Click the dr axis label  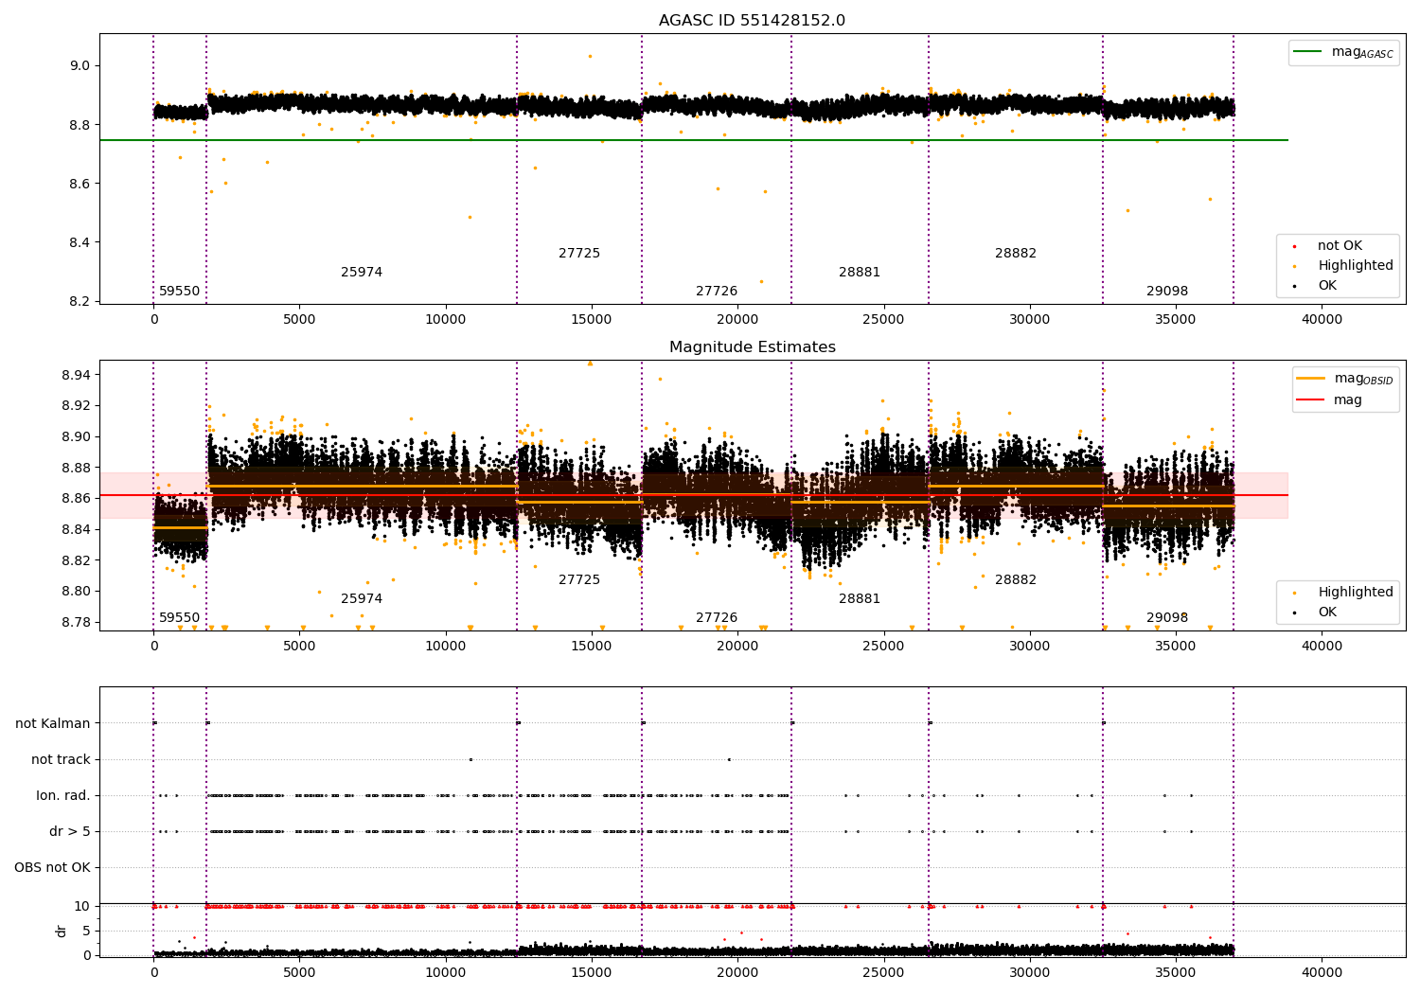tap(62, 931)
